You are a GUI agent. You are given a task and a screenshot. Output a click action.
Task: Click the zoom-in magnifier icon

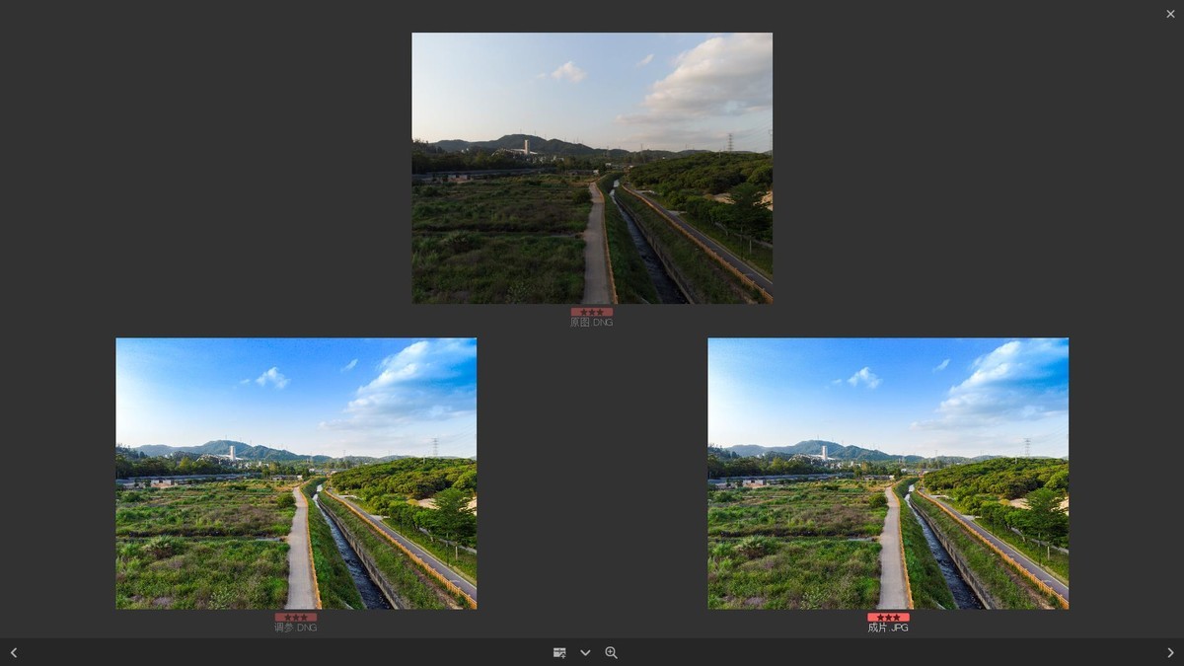pyautogui.click(x=611, y=652)
